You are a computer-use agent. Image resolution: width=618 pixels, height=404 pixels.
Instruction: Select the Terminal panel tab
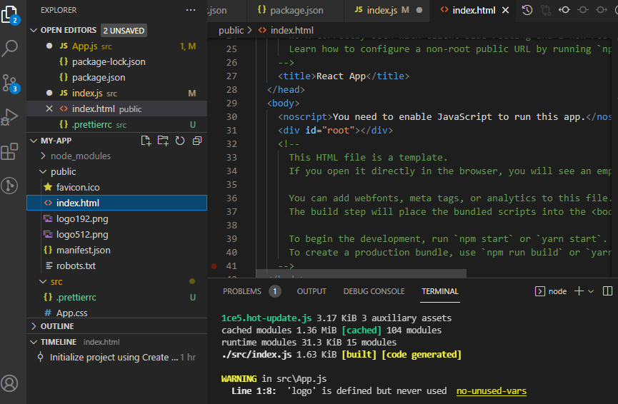[440, 291]
